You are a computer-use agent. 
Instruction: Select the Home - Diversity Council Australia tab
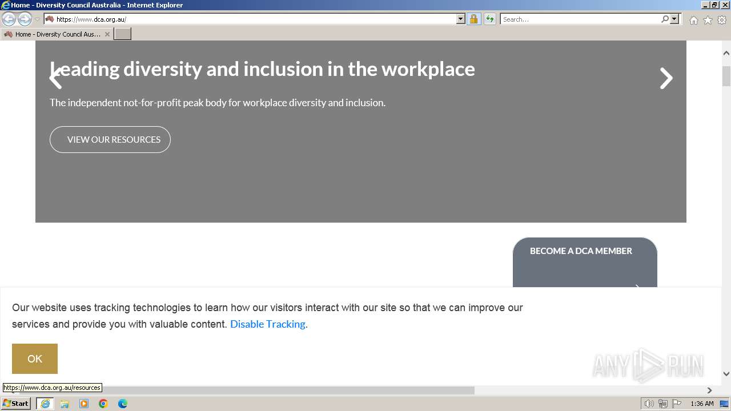tap(57, 34)
